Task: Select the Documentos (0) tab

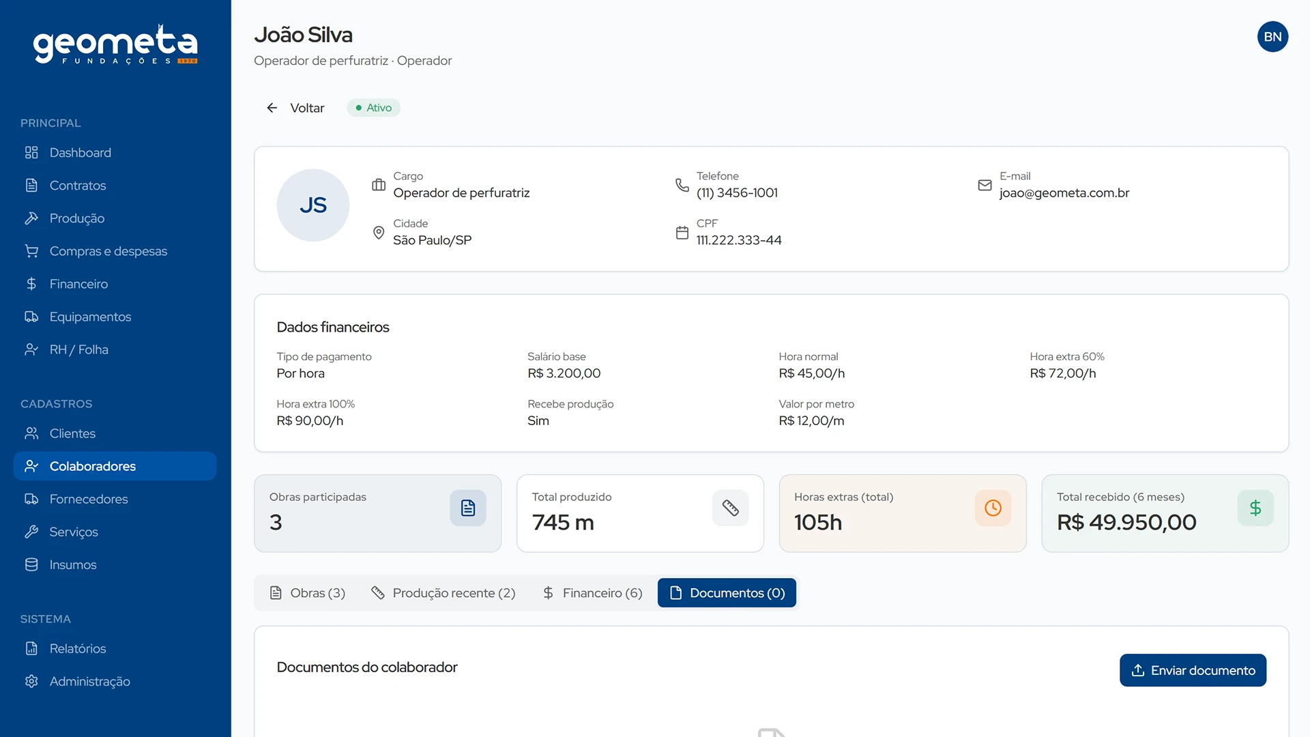Action: tap(727, 593)
